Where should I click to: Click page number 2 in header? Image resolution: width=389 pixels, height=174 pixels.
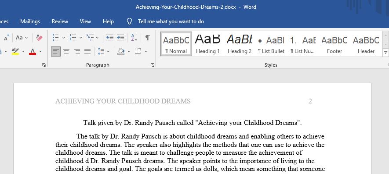[310, 101]
